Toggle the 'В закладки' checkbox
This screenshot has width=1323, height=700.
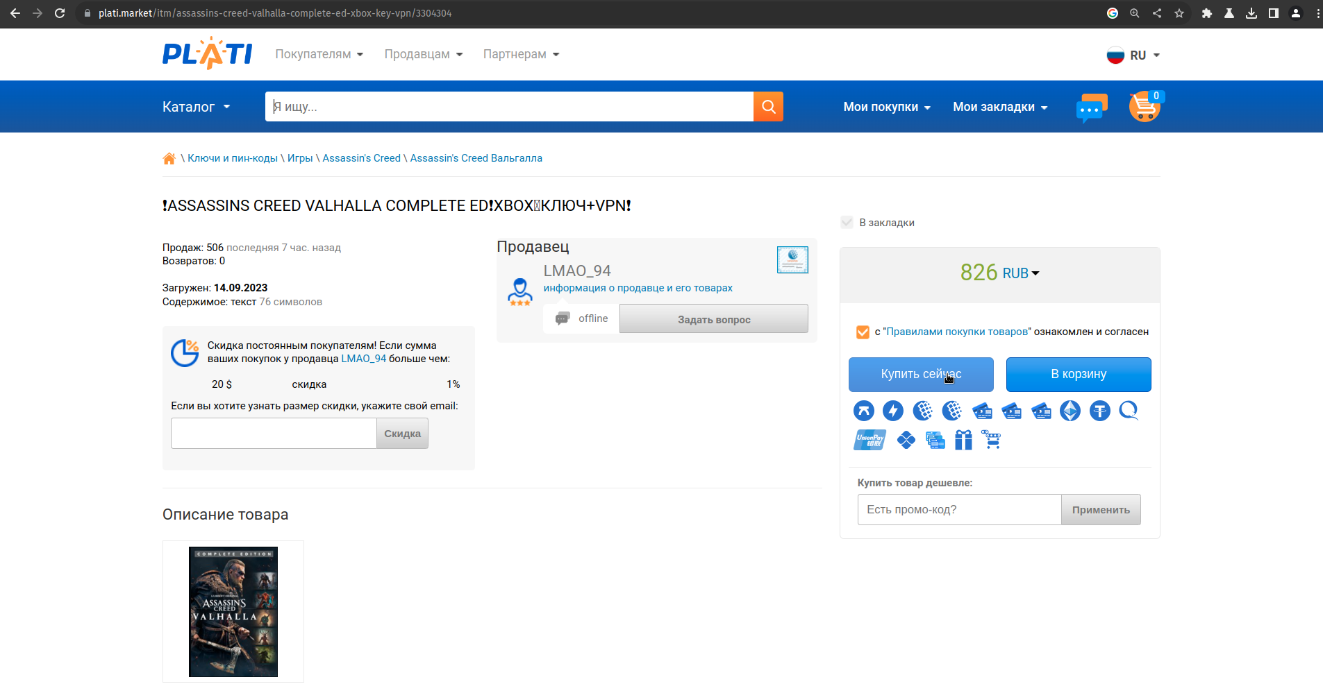847,222
